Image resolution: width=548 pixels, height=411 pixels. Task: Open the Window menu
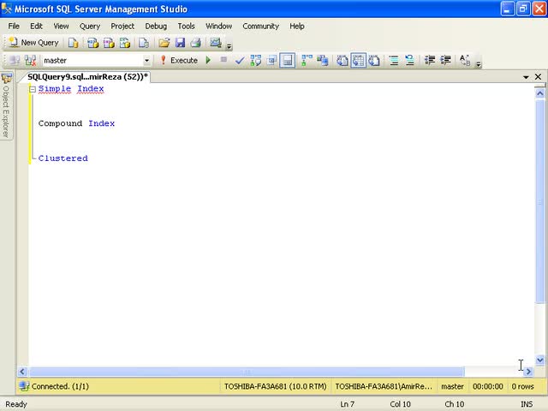tap(219, 27)
